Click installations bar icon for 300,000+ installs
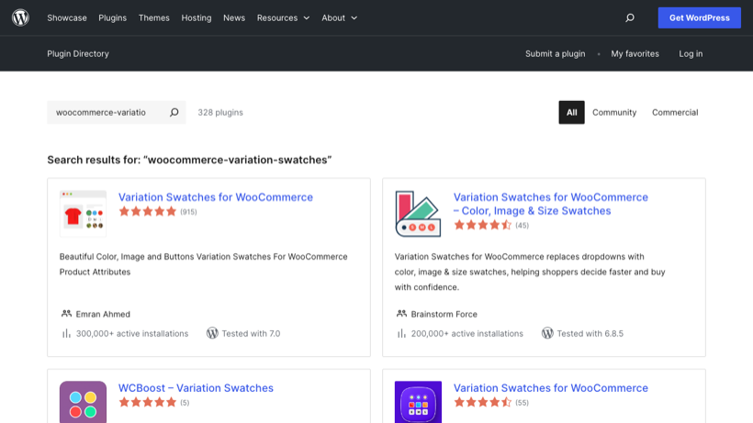Screen dimensions: 753x423 coord(66,333)
